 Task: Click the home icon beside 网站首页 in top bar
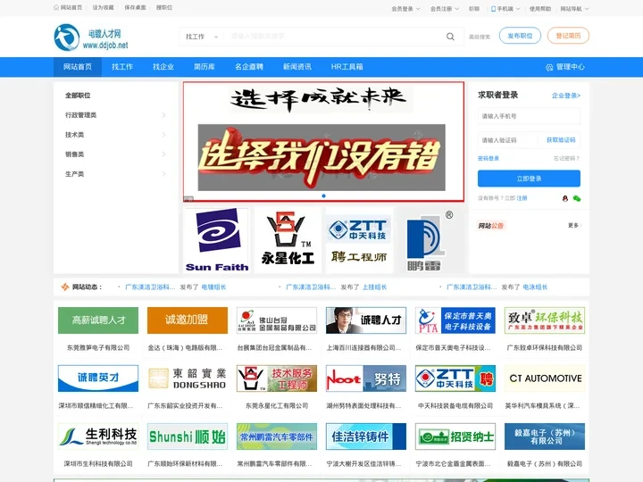56,7
